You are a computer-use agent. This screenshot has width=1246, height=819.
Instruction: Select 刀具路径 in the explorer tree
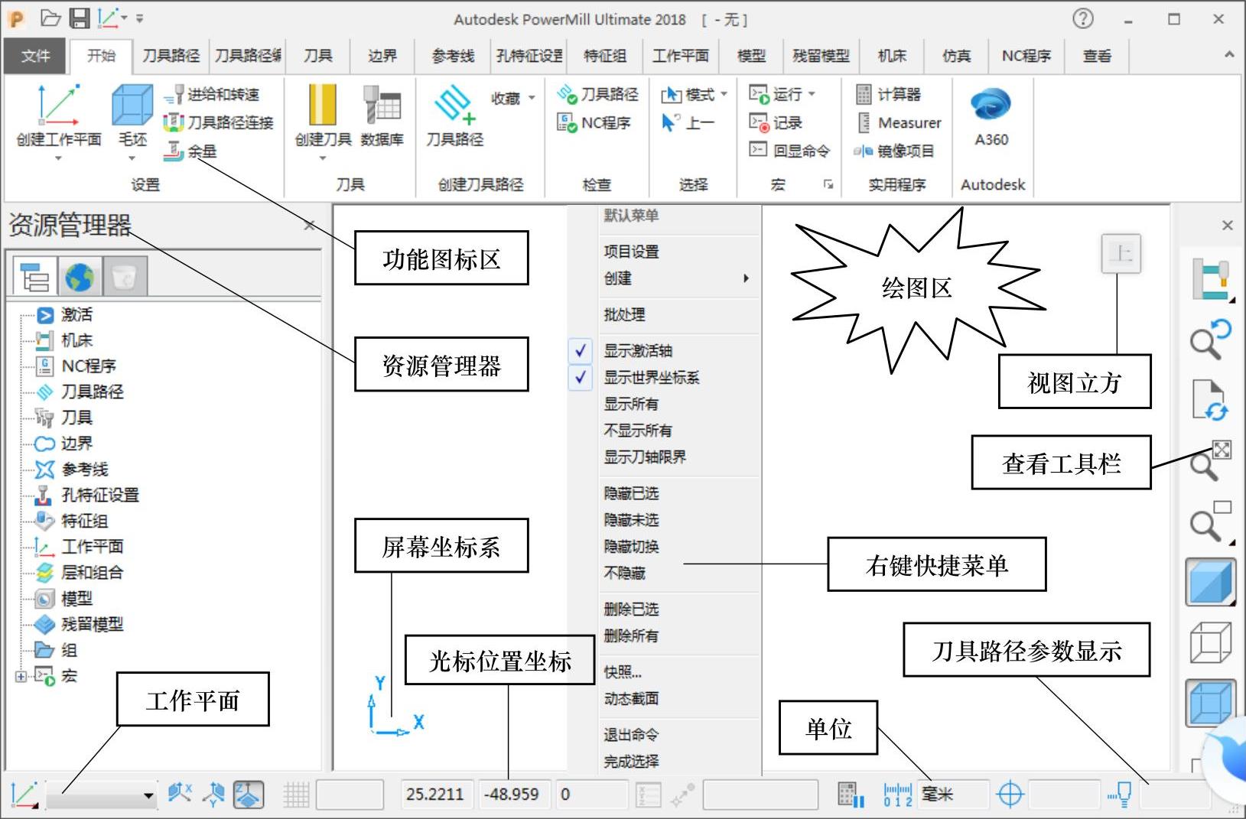click(x=92, y=392)
